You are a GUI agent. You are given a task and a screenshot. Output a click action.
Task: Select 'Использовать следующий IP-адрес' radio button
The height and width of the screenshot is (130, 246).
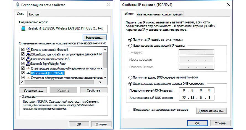[130, 46]
